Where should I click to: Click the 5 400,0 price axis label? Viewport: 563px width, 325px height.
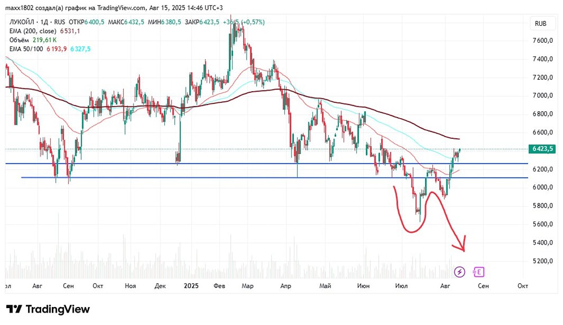(543, 243)
